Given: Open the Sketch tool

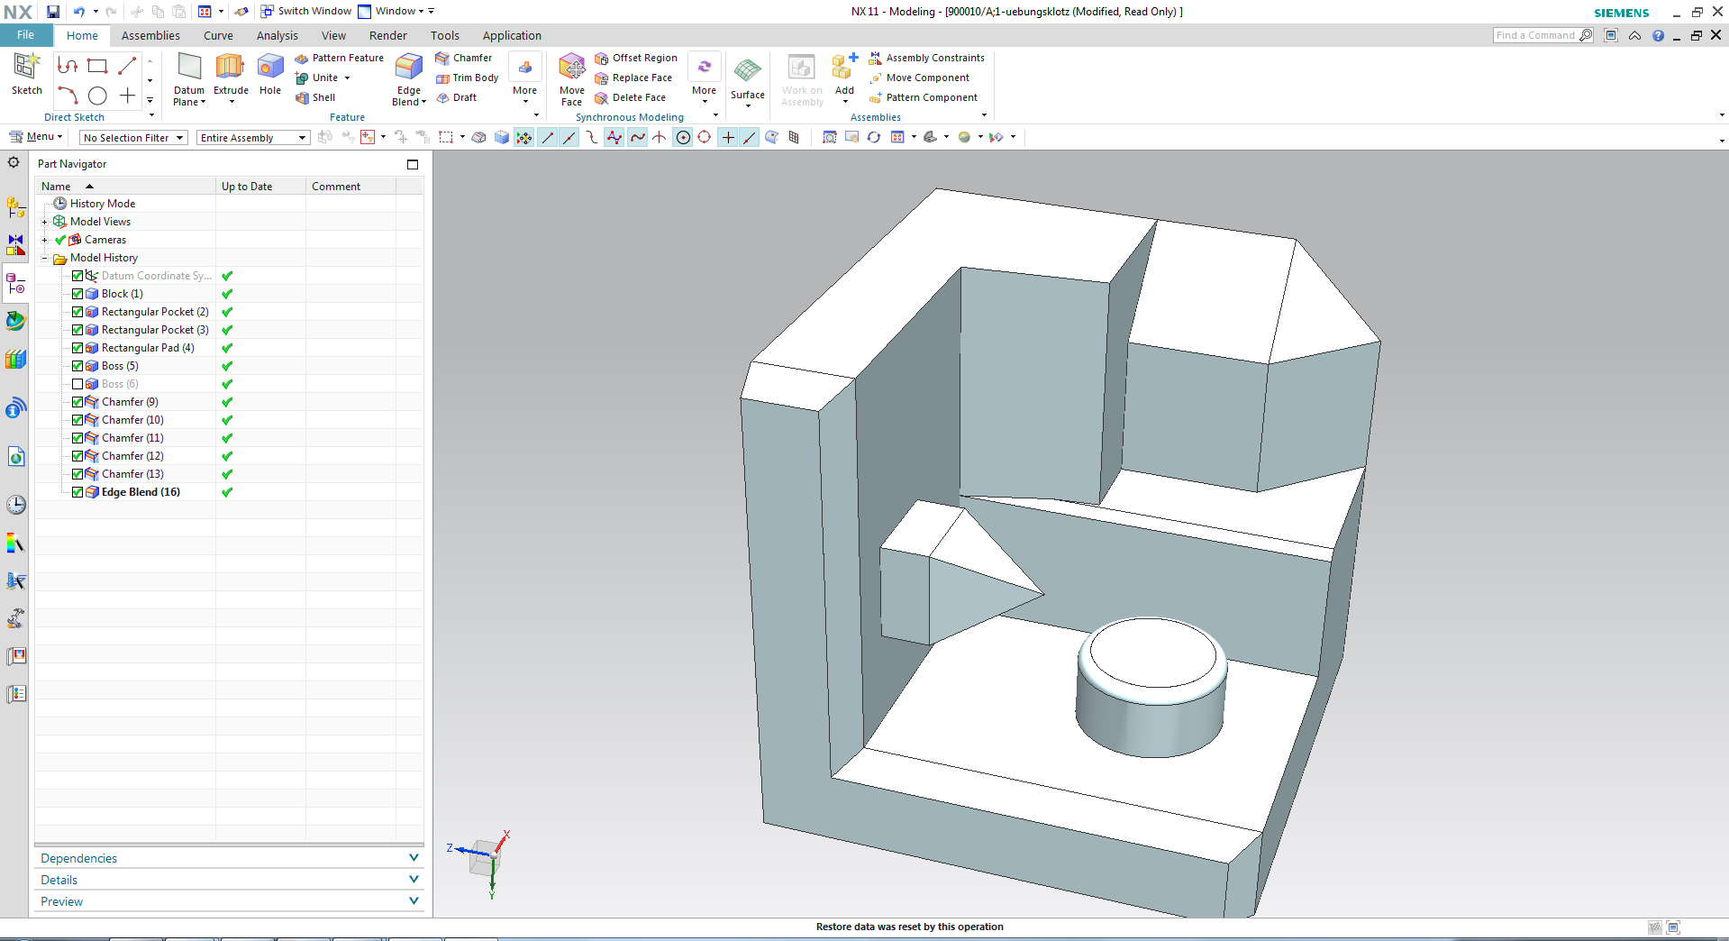Looking at the screenshot, I should (26, 74).
